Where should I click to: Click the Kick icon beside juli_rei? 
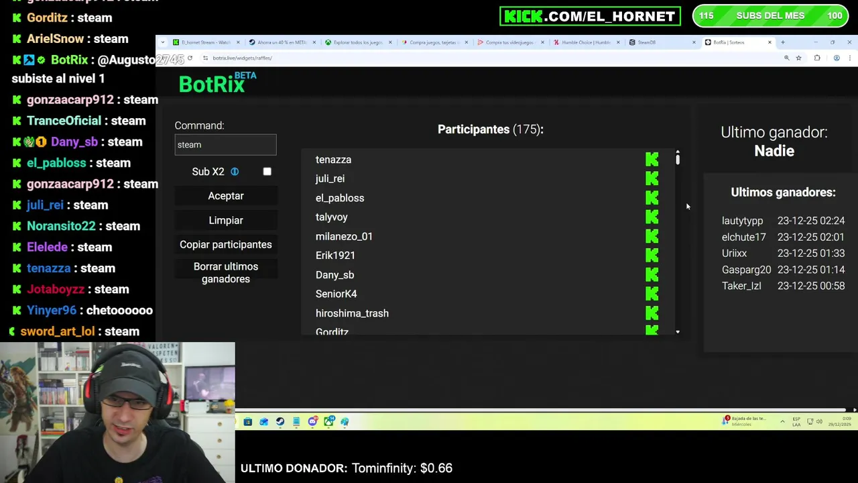point(652,178)
